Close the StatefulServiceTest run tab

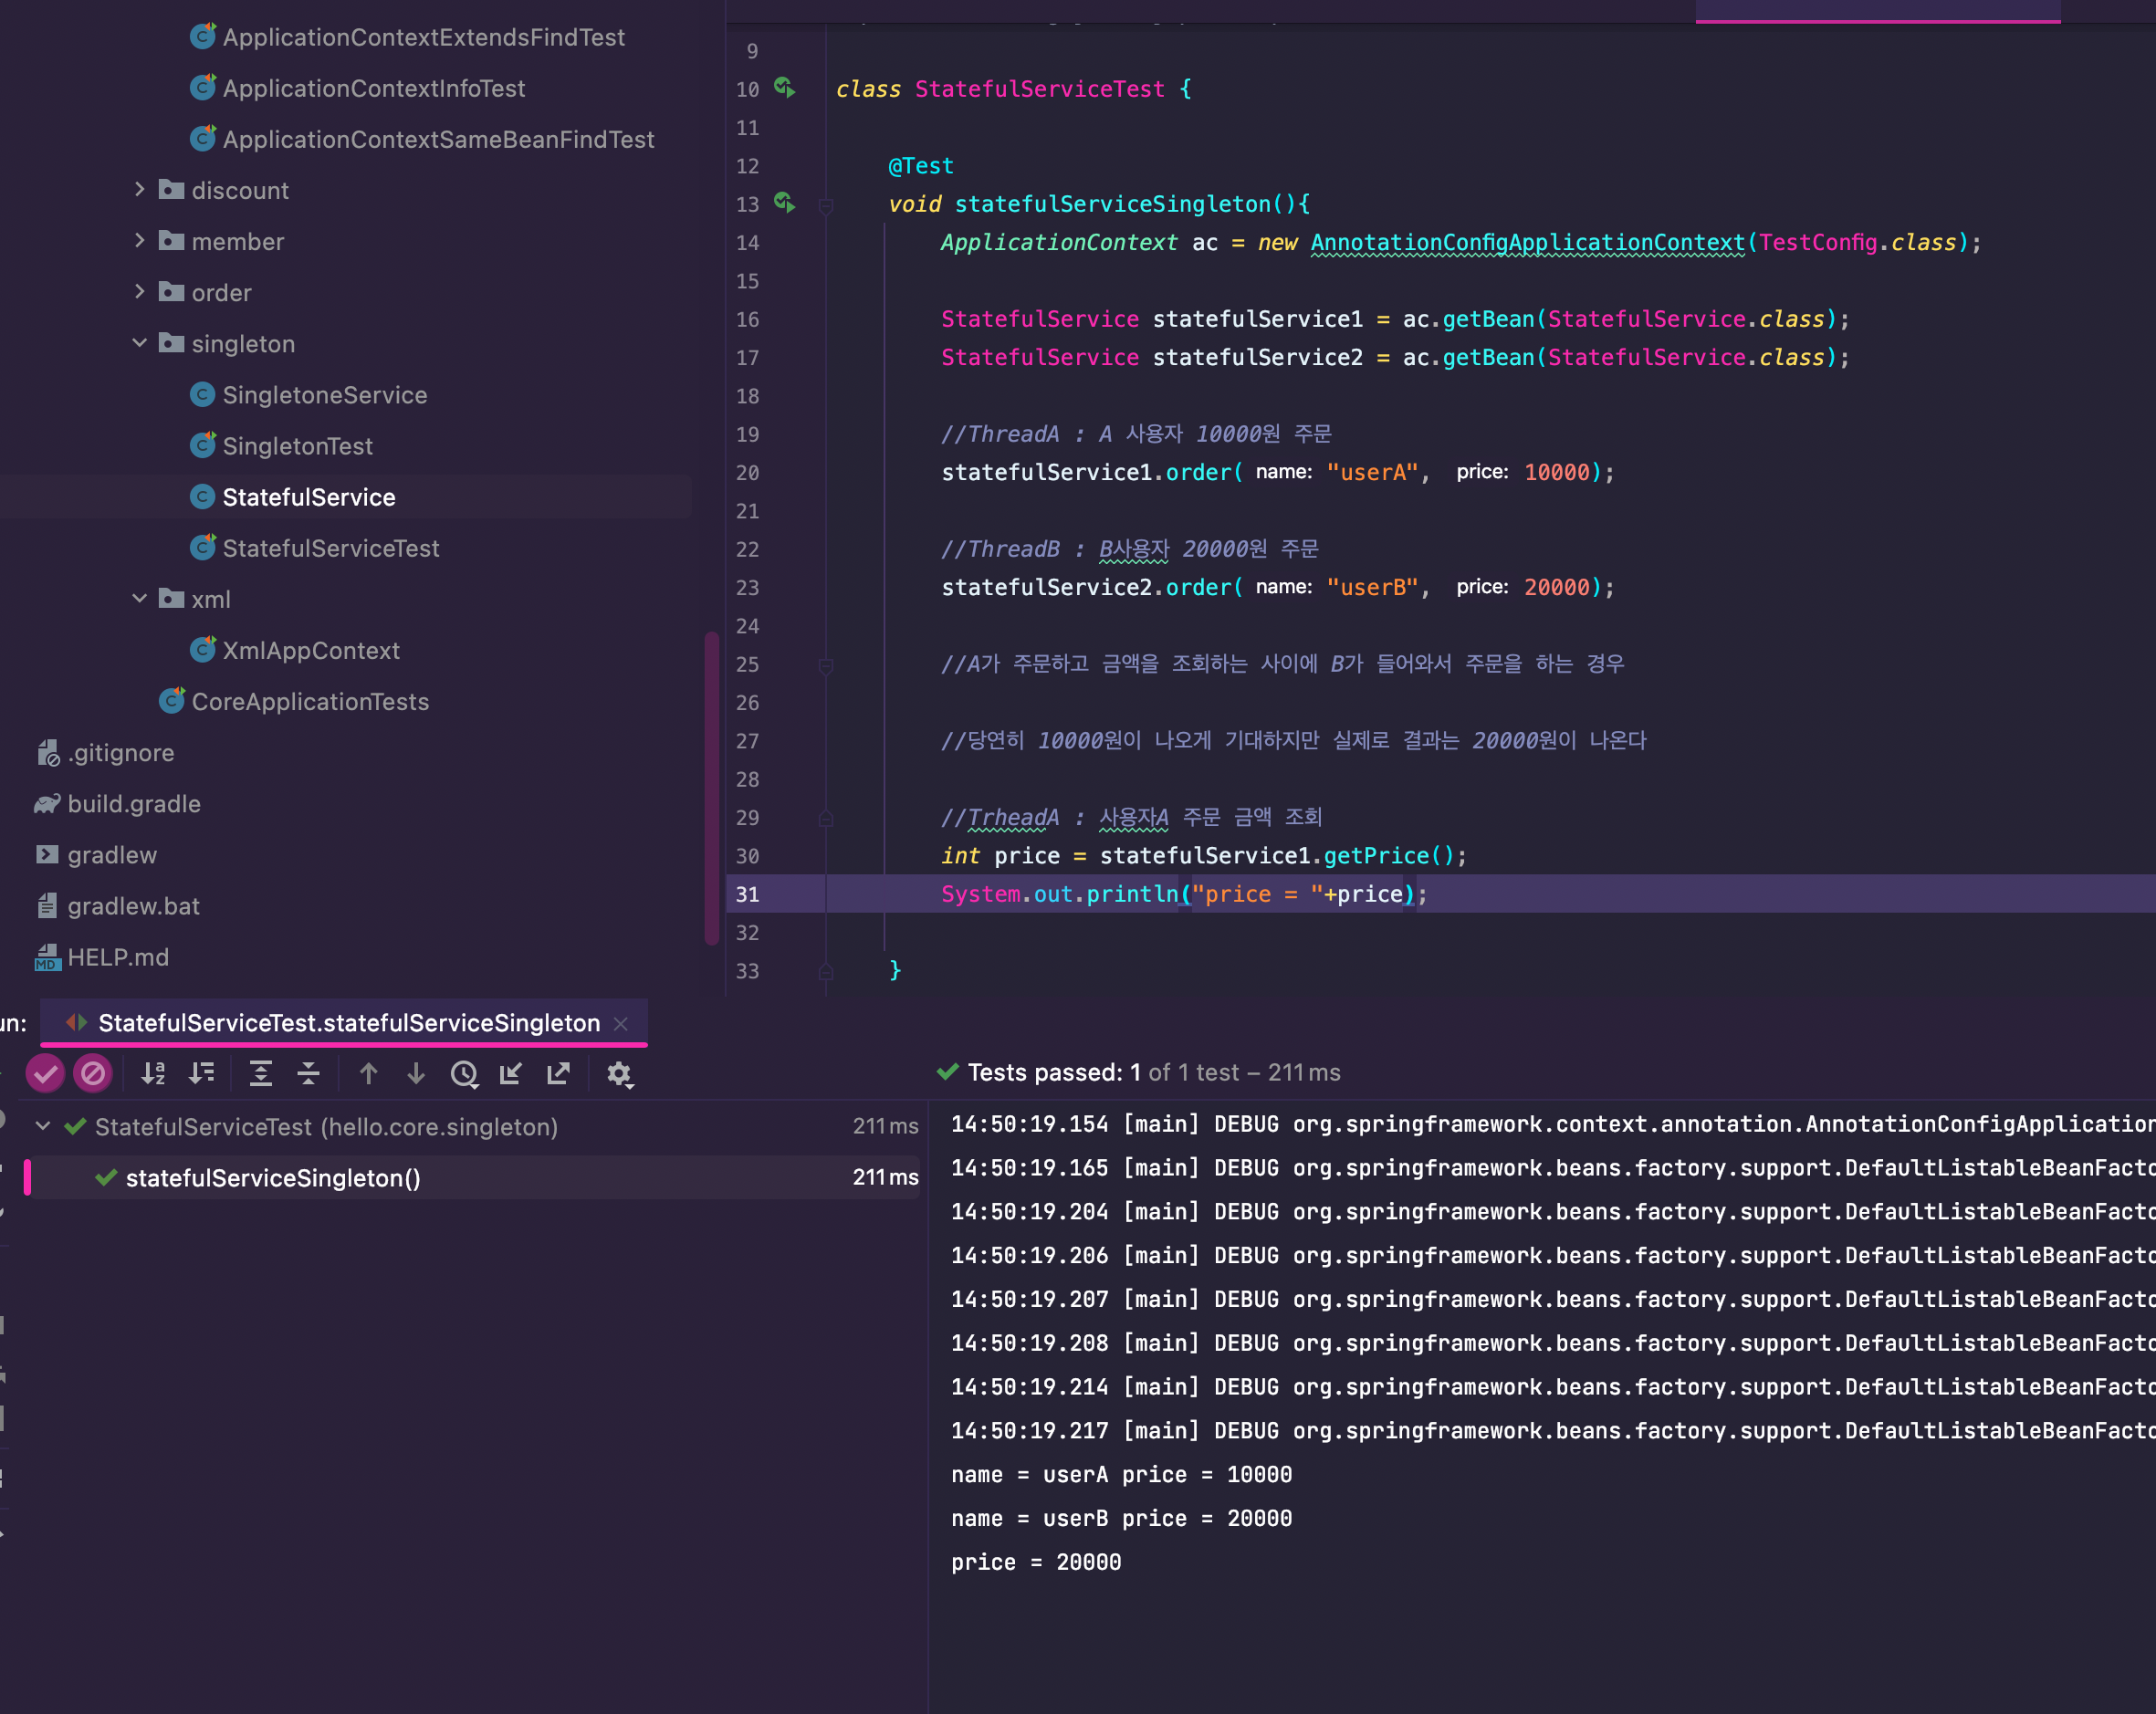(621, 1023)
